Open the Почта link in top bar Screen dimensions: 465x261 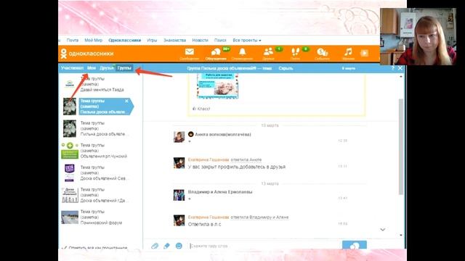73,41
